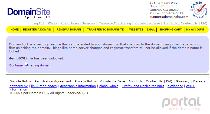The image size is (210, 114).
Task: Open the footer FAQ link
Action: click(169, 81)
